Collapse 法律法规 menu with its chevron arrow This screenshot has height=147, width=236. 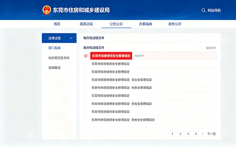71,38
